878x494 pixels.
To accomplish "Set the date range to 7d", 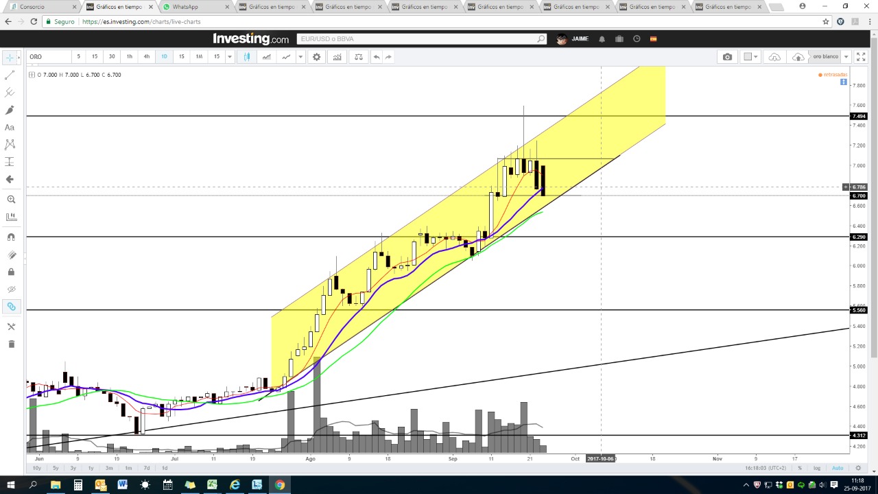I will (146, 468).
